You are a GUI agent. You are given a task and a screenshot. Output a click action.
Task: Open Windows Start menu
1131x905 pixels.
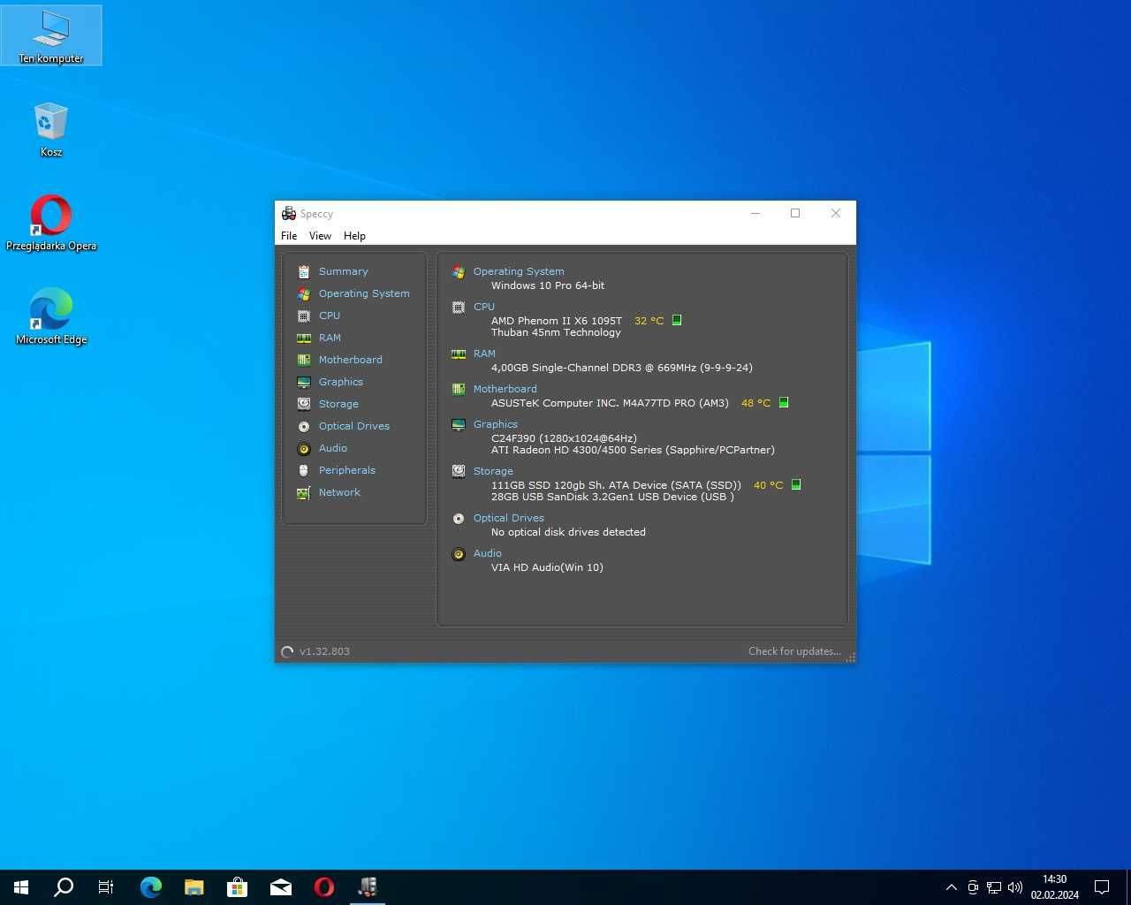pyautogui.click(x=21, y=887)
